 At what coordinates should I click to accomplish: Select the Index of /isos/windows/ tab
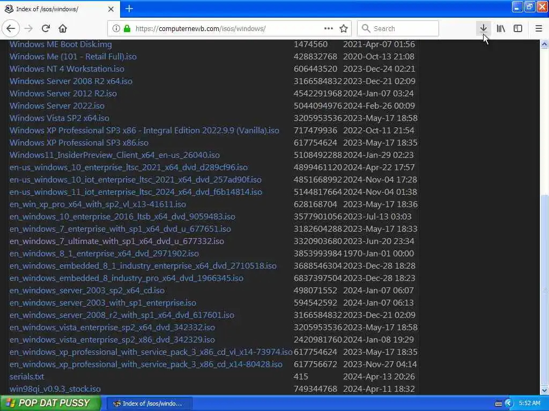pyautogui.click(x=60, y=9)
